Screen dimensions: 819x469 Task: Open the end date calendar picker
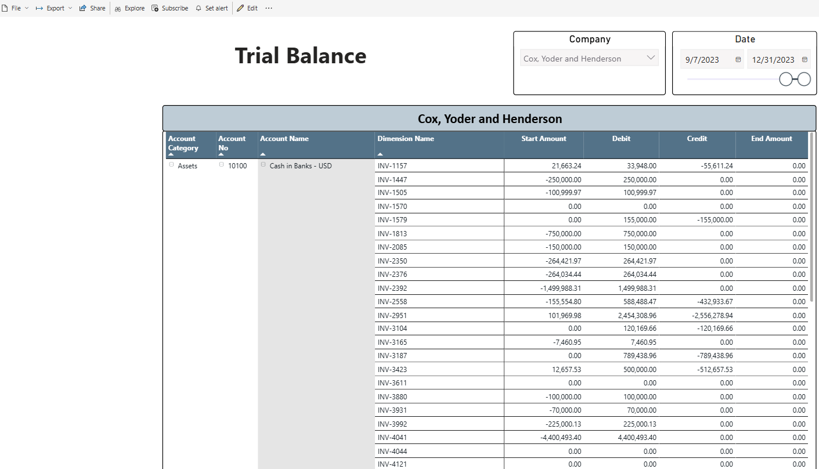coord(804,59)
